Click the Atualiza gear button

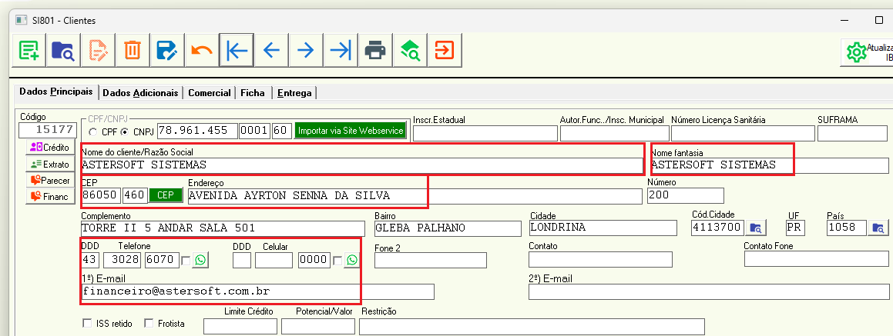(x=867, y=52)
